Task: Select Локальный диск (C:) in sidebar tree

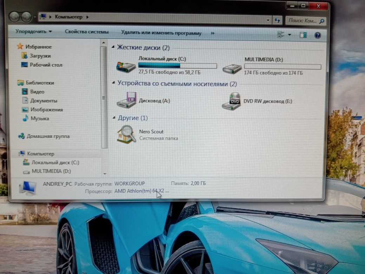Action: click(x=55, y=162)
